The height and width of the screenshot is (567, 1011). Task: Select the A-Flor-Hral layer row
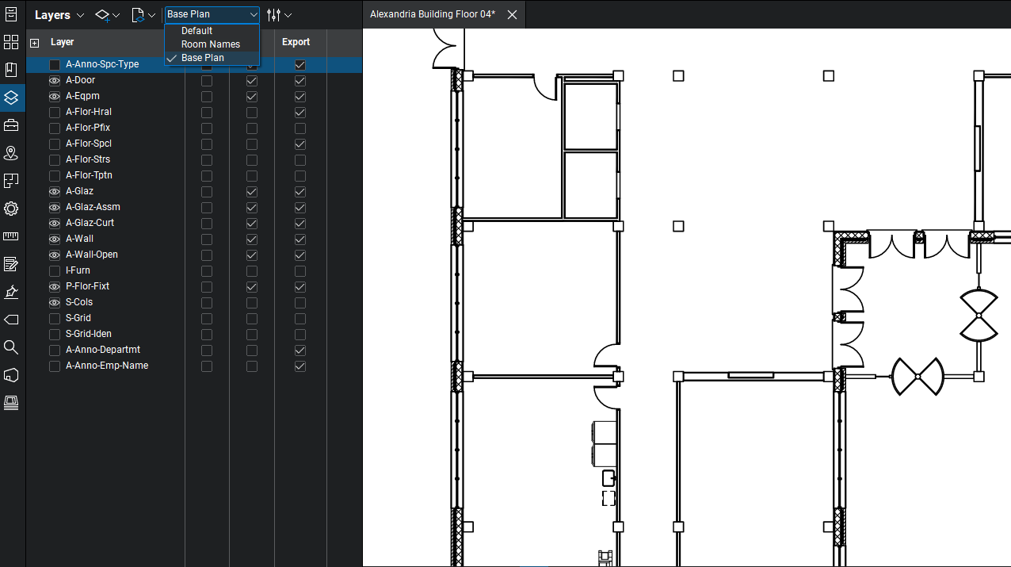[194, 112]
